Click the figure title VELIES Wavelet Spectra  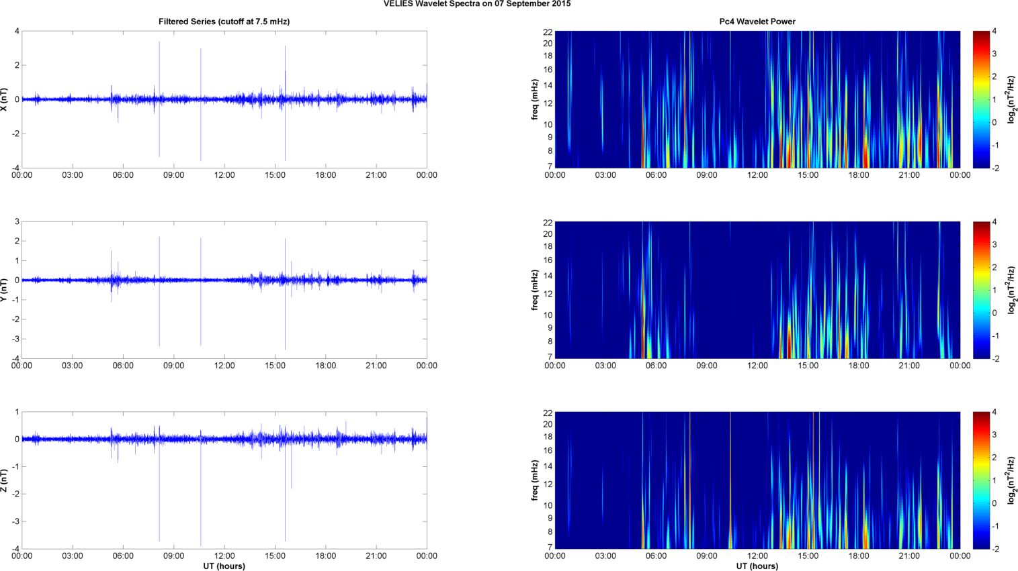click(477, 4)
